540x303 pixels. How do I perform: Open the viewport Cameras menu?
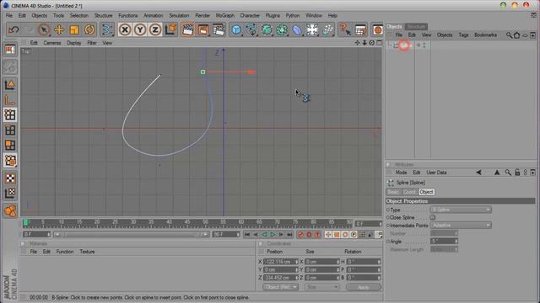tap(52, 43)
